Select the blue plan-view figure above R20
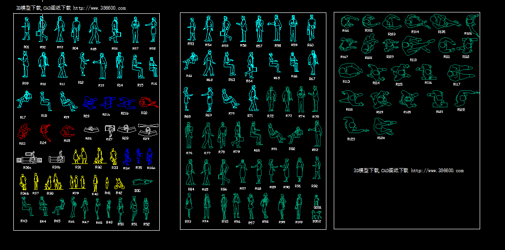Image resolution: width=505 pixels, height=250 pixels. click(x=90, y=102)
